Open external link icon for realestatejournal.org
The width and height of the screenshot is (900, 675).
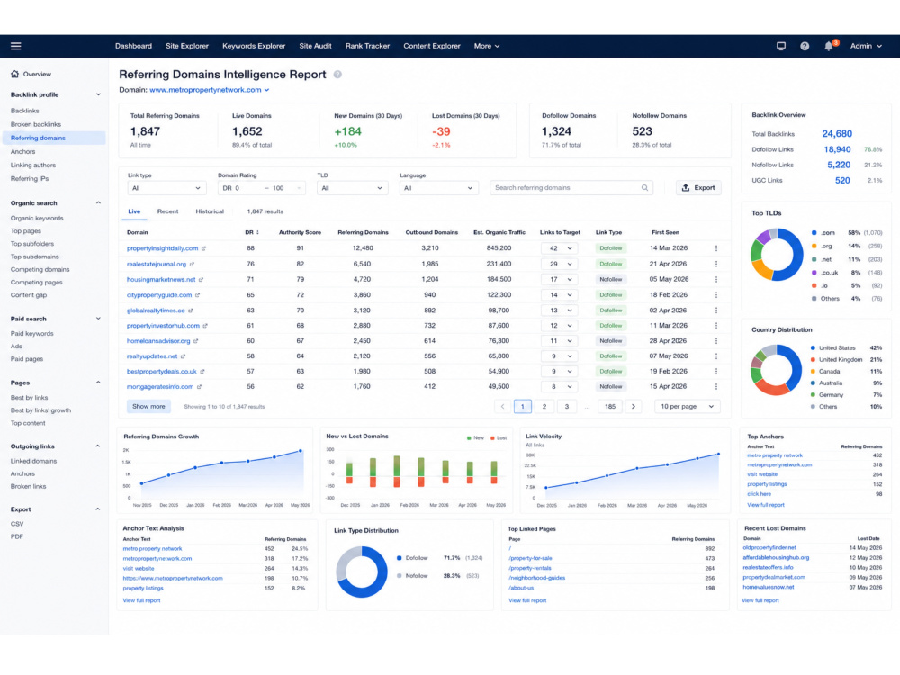tap(192, 264)
